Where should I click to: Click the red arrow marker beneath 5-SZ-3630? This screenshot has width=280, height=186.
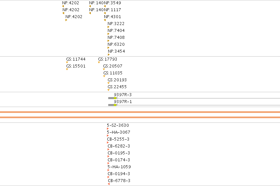coord(108,129)
